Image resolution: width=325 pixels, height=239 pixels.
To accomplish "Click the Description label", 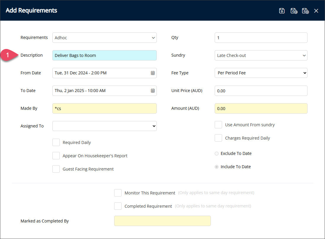I will (32, 55).
